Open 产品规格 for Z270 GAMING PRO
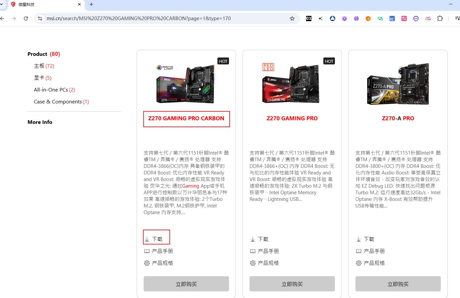Screen dimensions: 460x298 (x=264, y=263)
